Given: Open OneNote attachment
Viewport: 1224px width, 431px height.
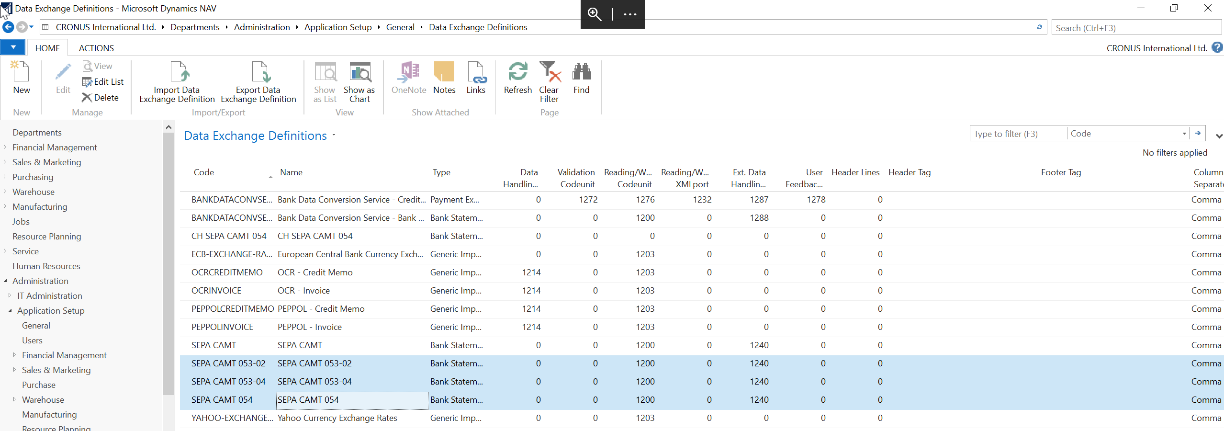Looking at the screenshot, I should tap(409, 78).
